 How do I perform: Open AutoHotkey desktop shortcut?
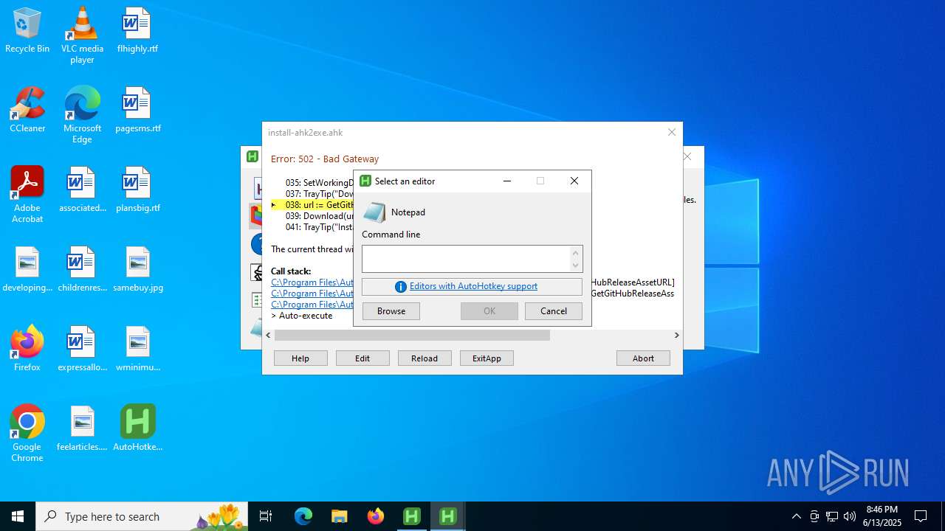[137, 428]
